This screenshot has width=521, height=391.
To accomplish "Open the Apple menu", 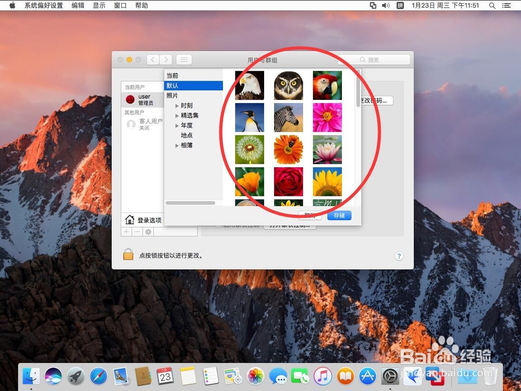I will tap(13, 5).
